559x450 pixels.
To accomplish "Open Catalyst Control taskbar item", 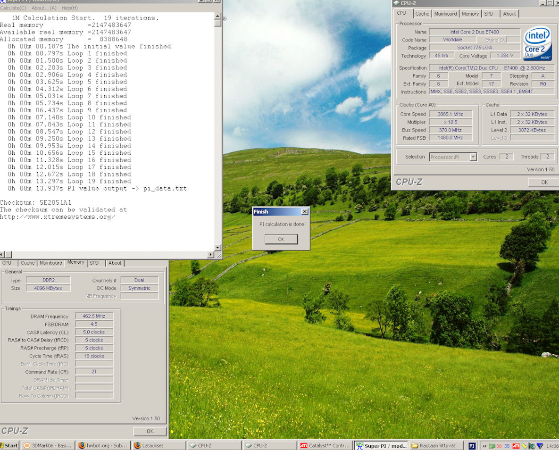I will [325, 445].
